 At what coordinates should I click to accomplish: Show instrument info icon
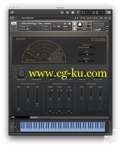(69, 23)
